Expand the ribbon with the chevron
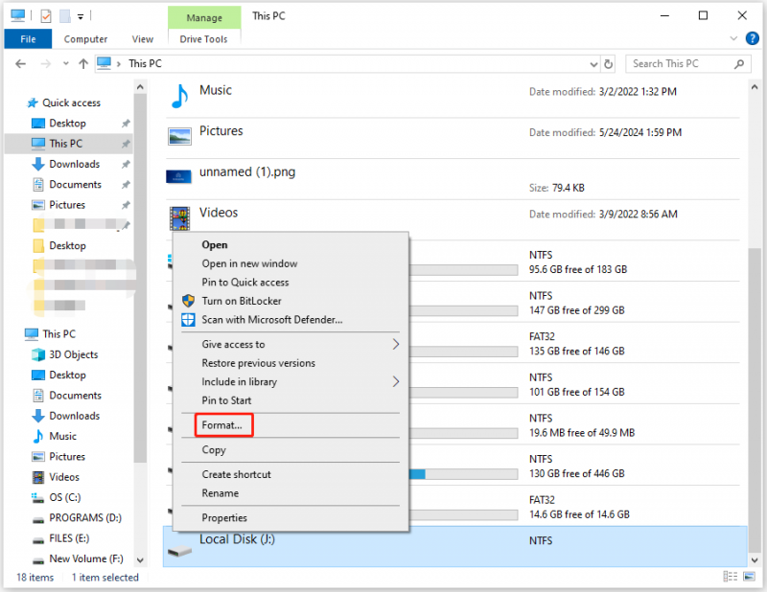This screenshot has height=592, width=767. point(733,38)
